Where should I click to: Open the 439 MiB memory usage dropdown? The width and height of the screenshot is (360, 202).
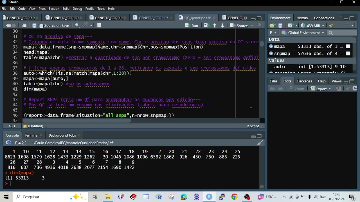pyautogui.click(x=312, y=26)
